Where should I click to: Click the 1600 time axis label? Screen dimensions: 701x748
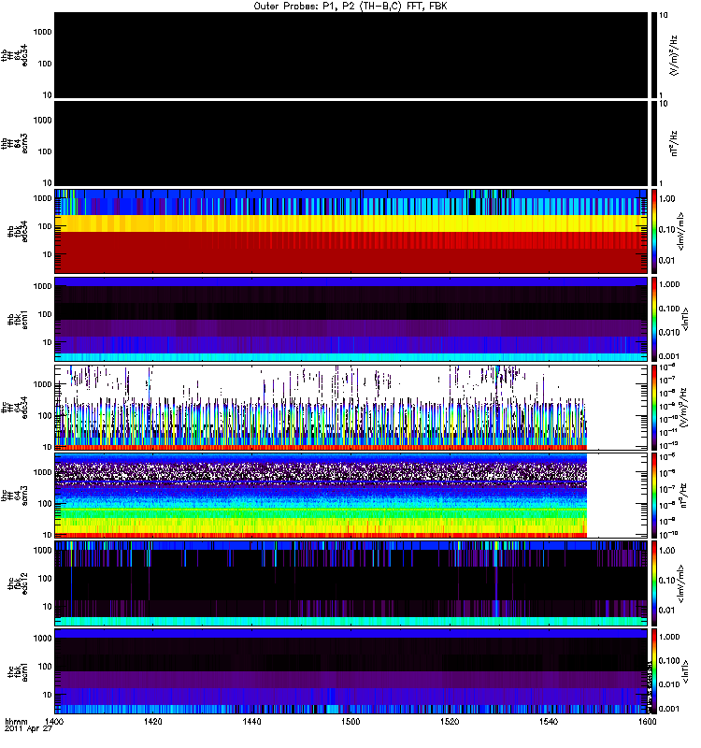[x=647, y=721]
